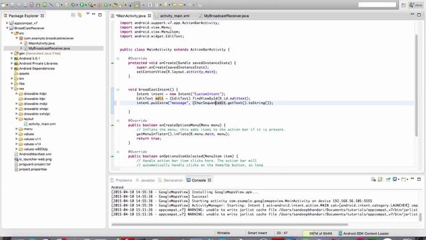Click the New Java Class green icon
The image size is (426, 240).
(x=106, y=5)
